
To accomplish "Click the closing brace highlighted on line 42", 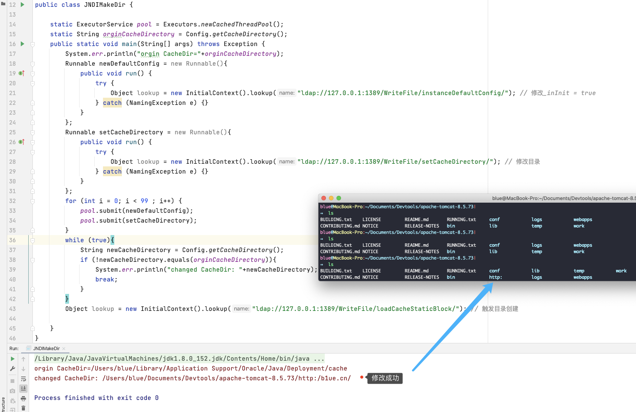I will (x=67, y=299).
